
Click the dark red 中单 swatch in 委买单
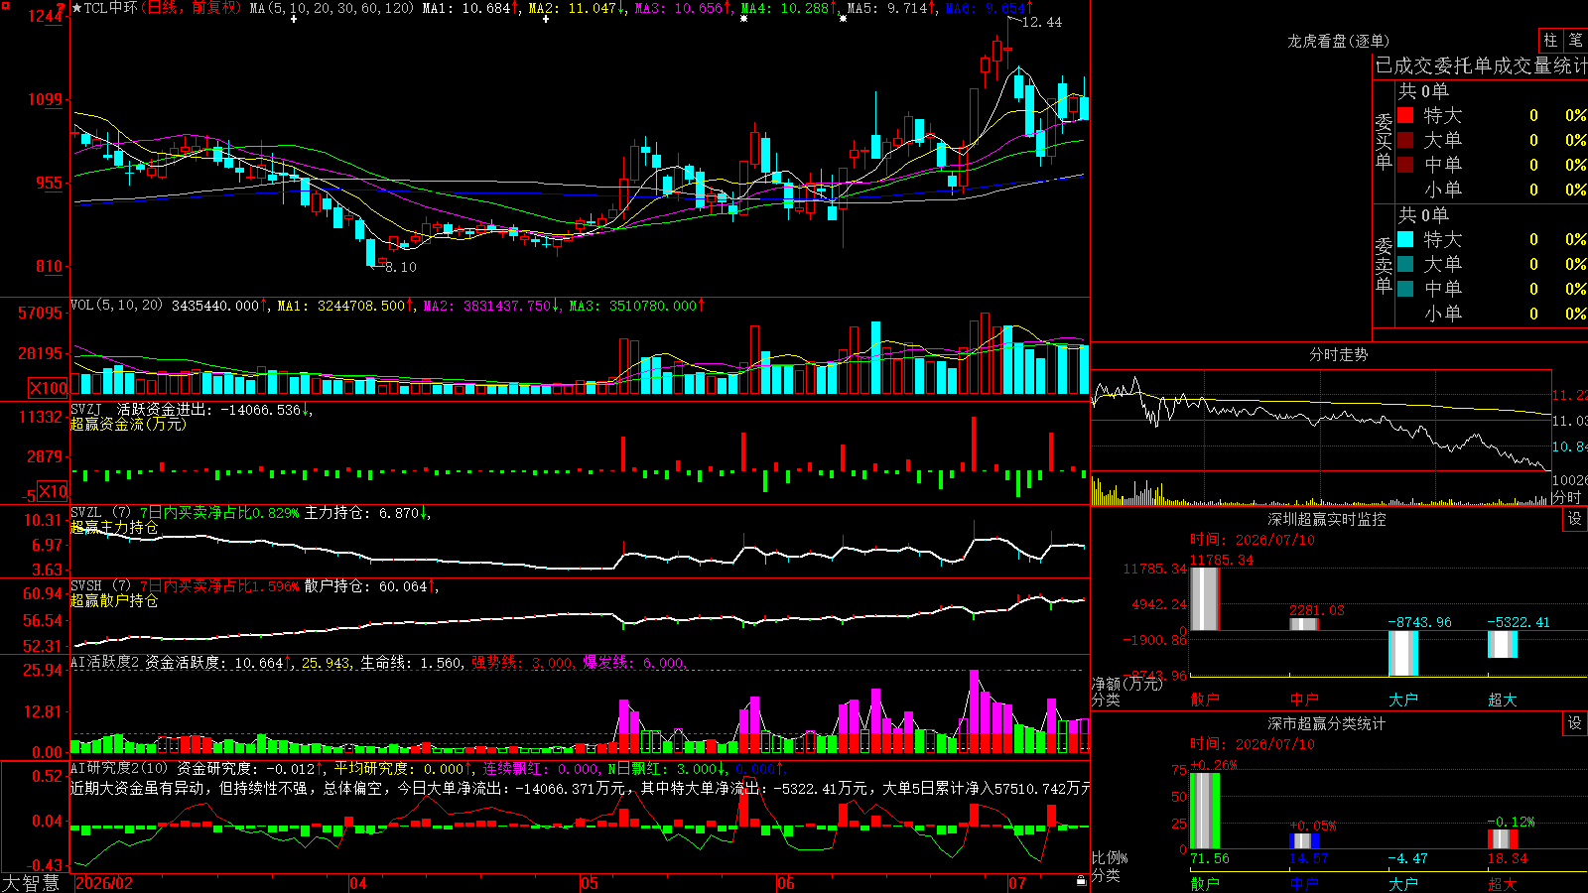(1405, 165)
